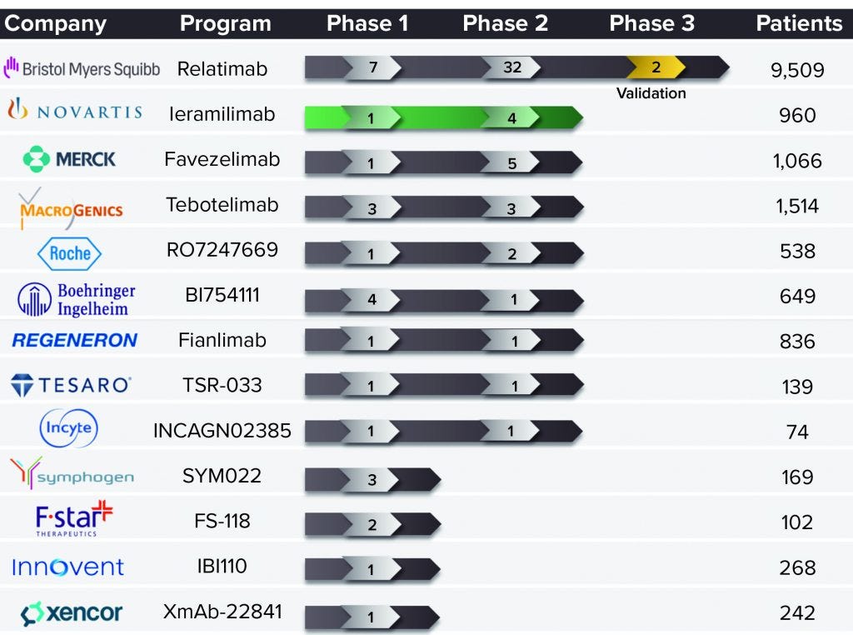Click the XmAb-22841 program name
The image size is (853, 635).
coord(222,612)
